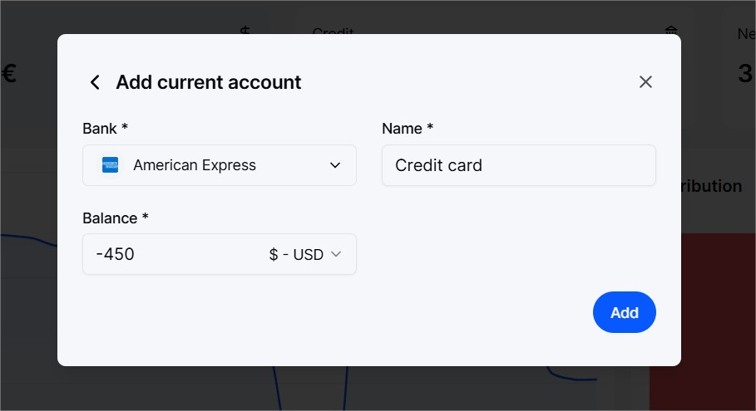
Task: Click the dimmed bank building icon behind dialog
Action: pos(671,31)
